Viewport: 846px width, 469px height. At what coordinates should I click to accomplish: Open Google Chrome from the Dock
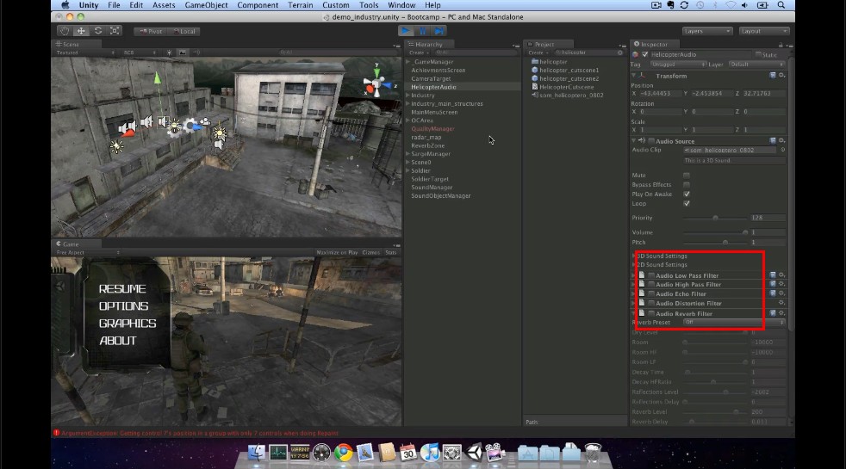[x=343, y=452]
